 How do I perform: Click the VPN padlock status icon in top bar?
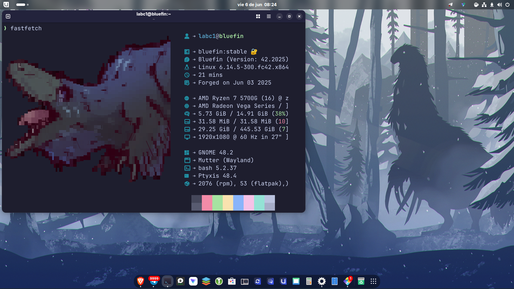pyautogui.click(x=492, y=5)
